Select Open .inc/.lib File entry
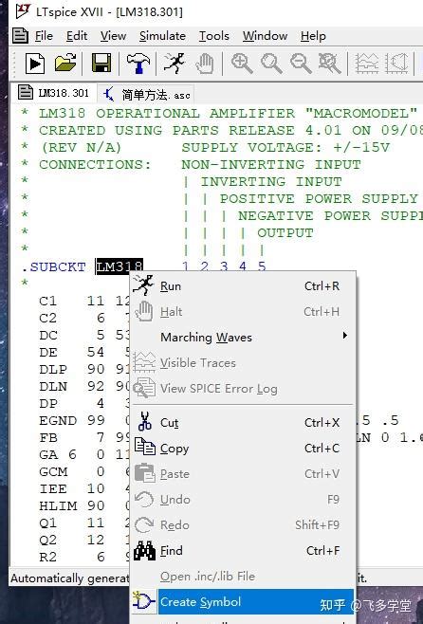Viewport: 423px width, 624px height. 242,576
